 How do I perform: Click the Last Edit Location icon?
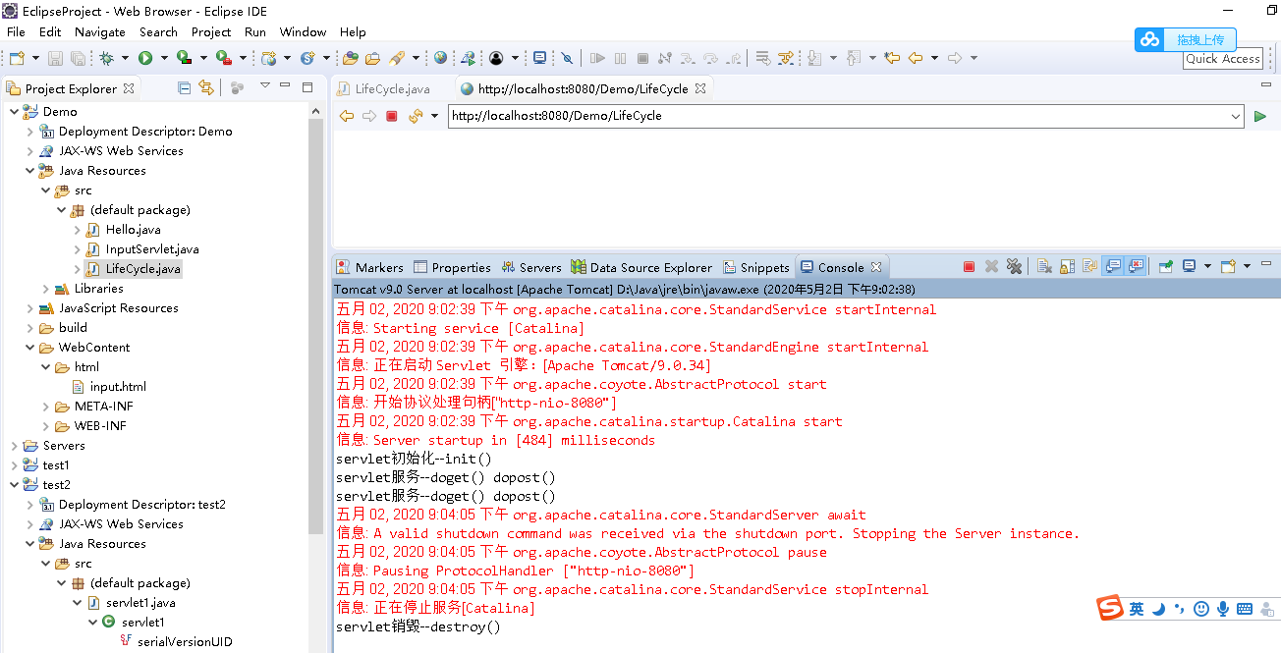892,58
